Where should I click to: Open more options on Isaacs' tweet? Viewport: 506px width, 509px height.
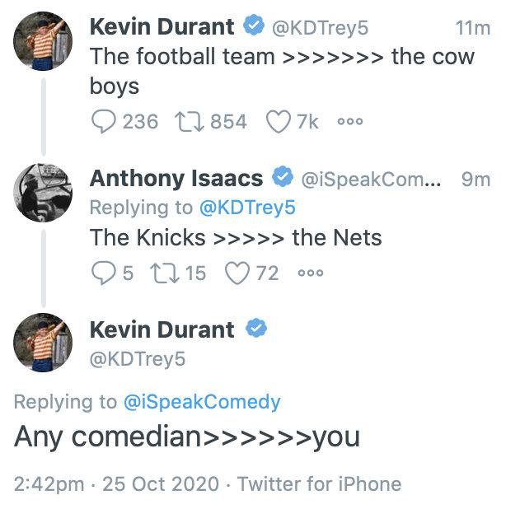[310, 273]
